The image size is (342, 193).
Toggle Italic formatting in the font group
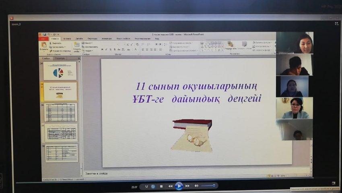(106, 50)
